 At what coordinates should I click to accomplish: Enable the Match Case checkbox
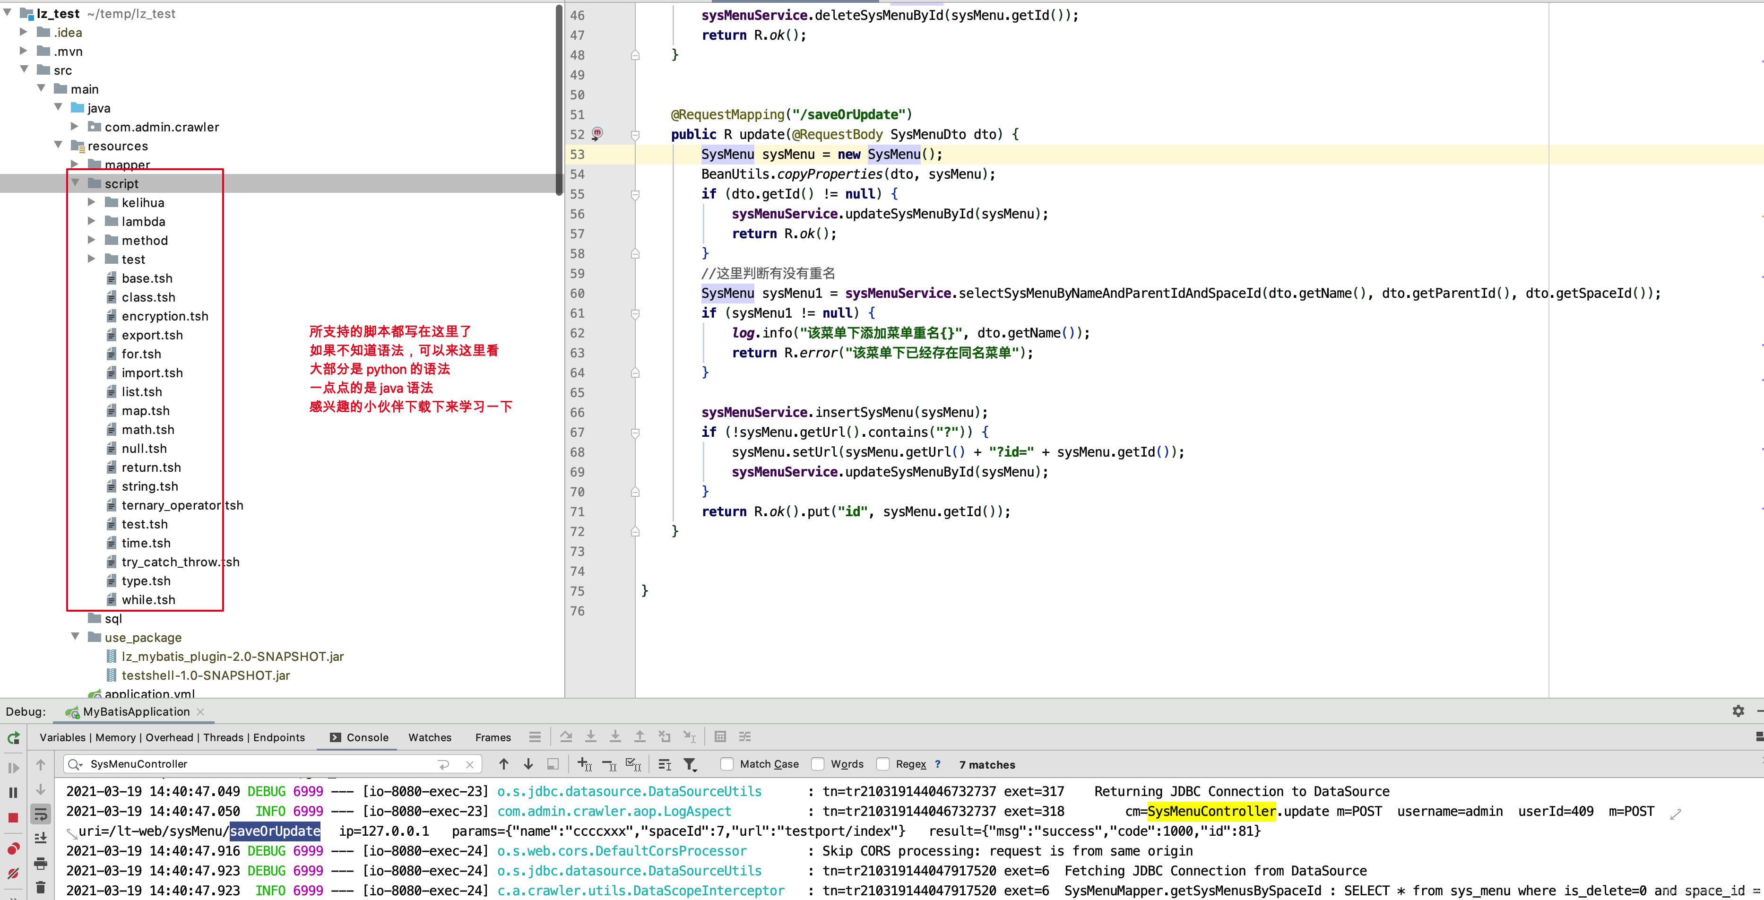pyautogui.click(x=727, y=764)
